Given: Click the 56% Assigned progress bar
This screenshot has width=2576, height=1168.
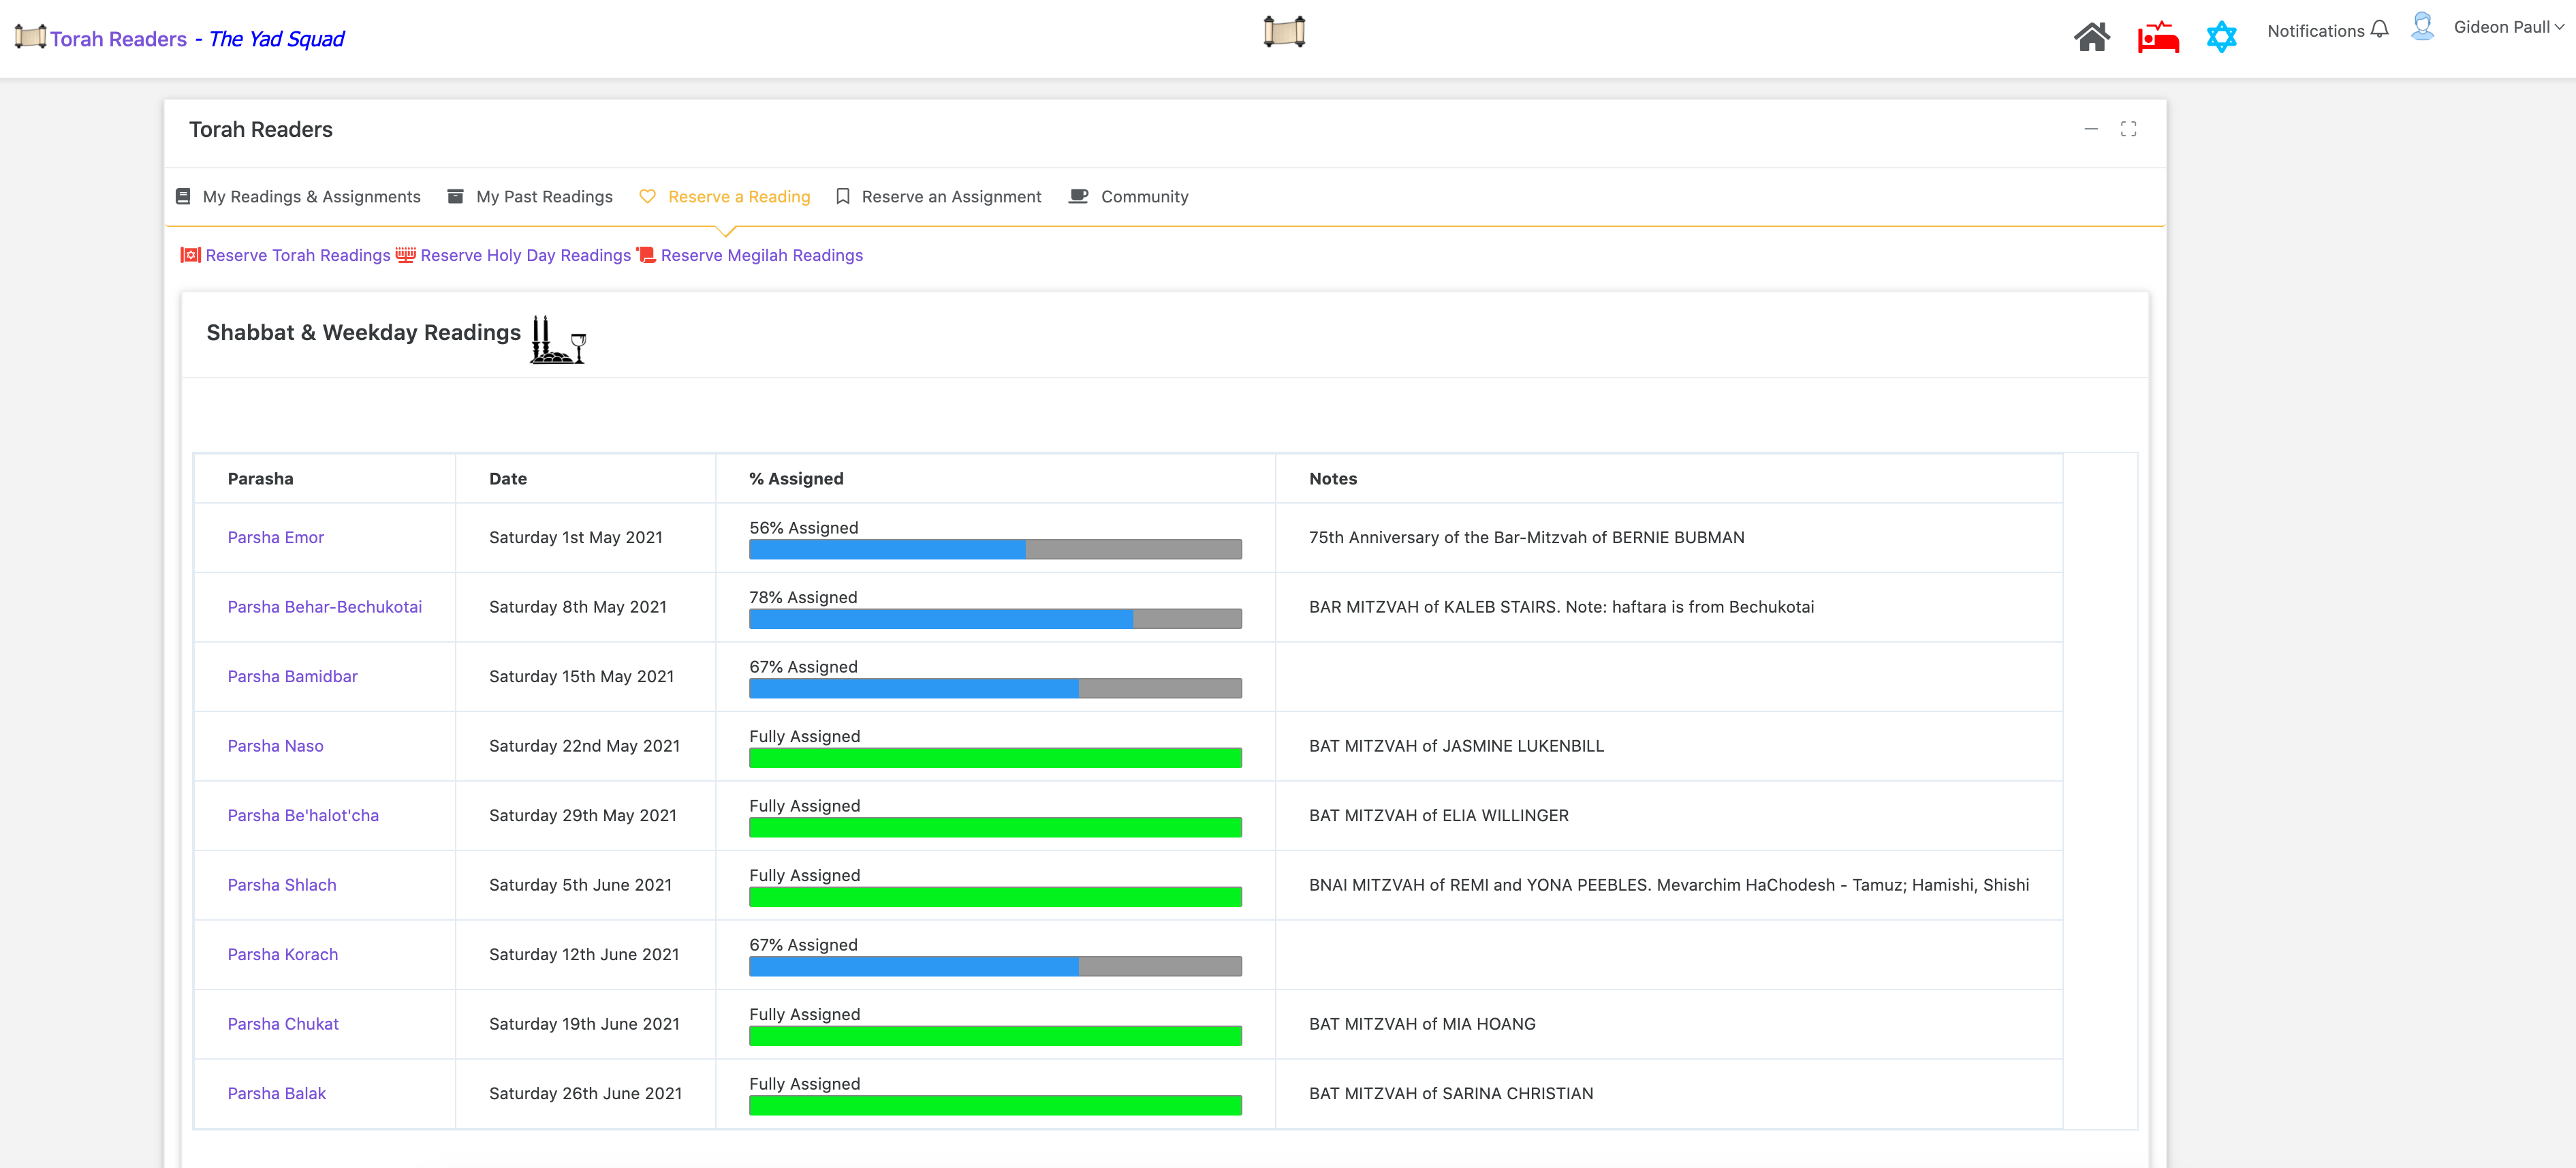Looking at the screenshot, I should pos(994,549).
